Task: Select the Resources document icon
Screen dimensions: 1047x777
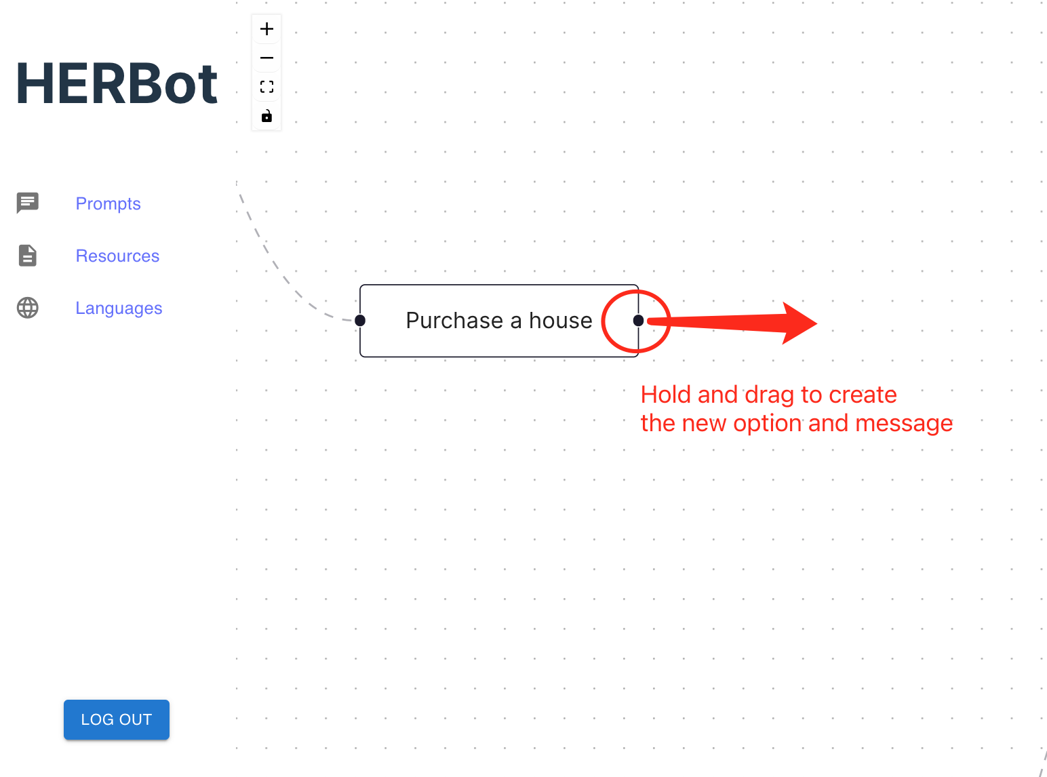Action: click(x=28, y=256)
